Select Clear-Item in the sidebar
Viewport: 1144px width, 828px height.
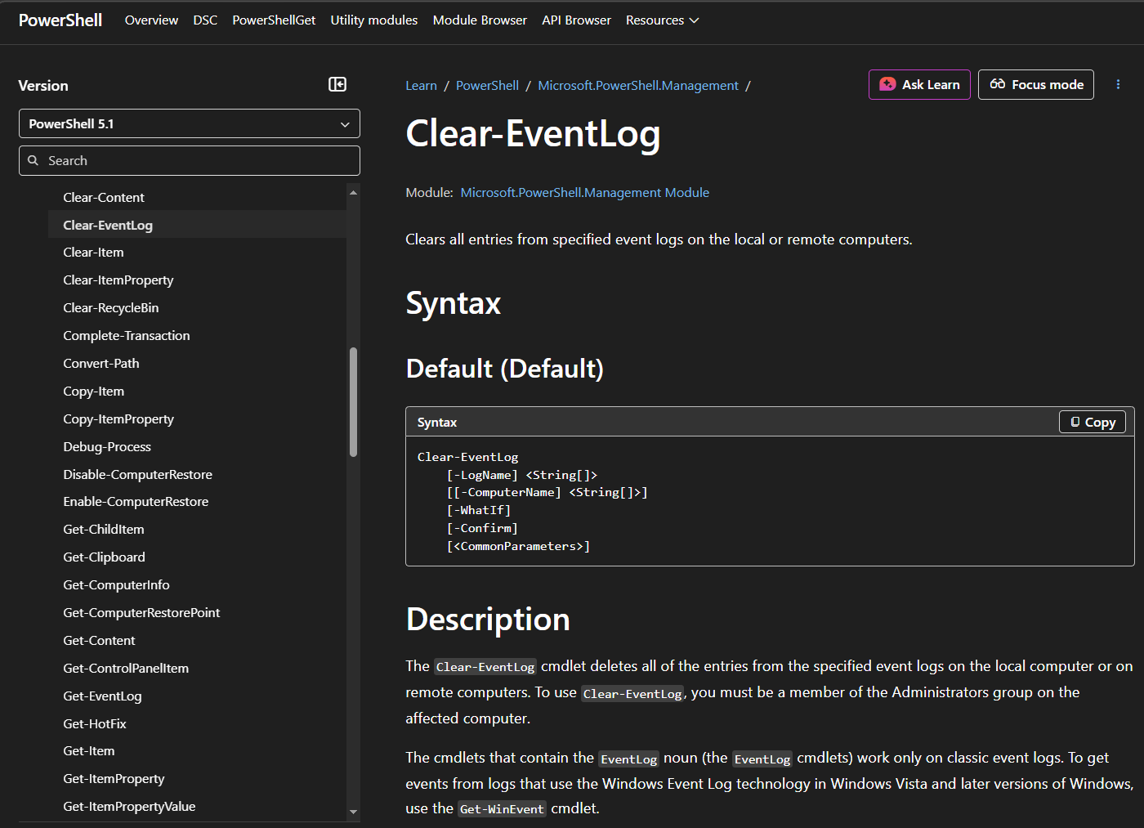tap(93, 253)
